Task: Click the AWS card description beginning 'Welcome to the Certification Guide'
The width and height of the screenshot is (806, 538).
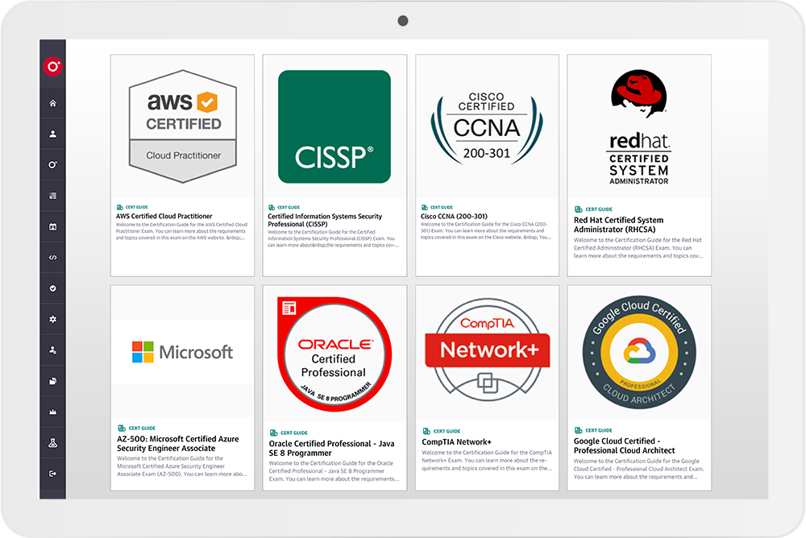Action: [x=181, y=231]
